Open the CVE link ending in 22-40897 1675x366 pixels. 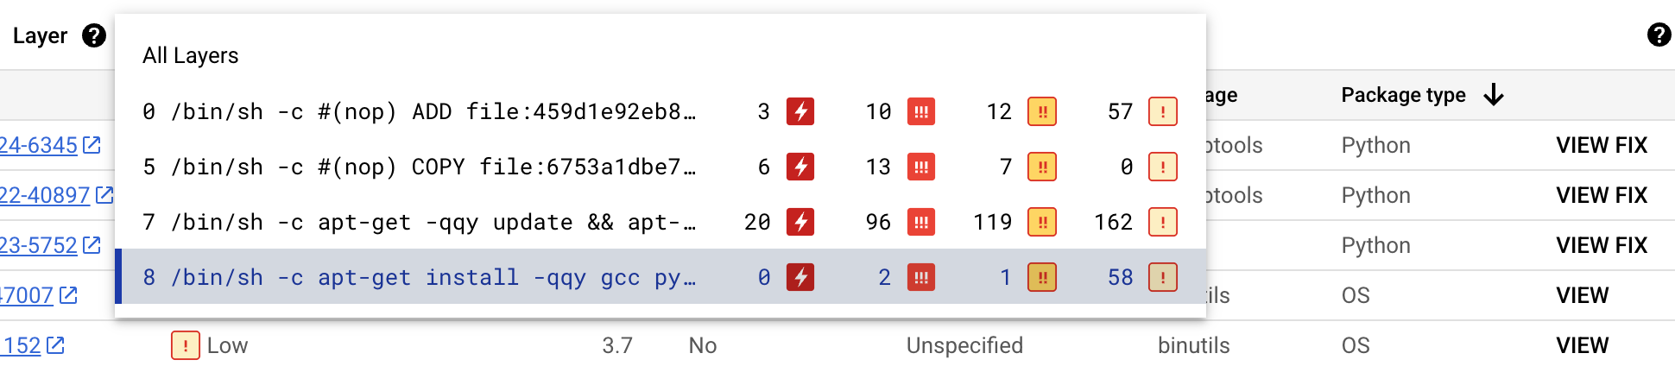45,195
